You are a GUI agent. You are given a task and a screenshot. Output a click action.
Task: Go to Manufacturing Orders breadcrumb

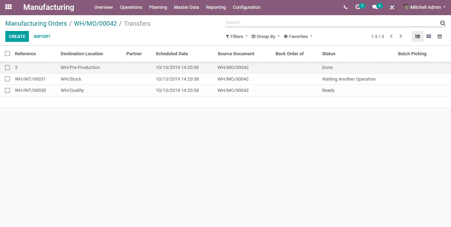36,24
